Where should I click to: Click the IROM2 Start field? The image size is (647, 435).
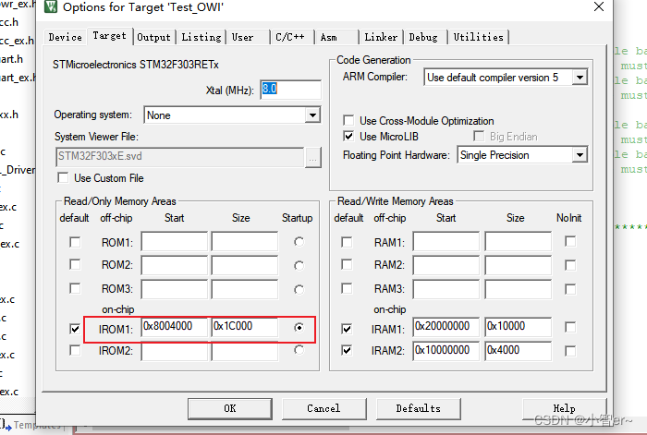174,351
